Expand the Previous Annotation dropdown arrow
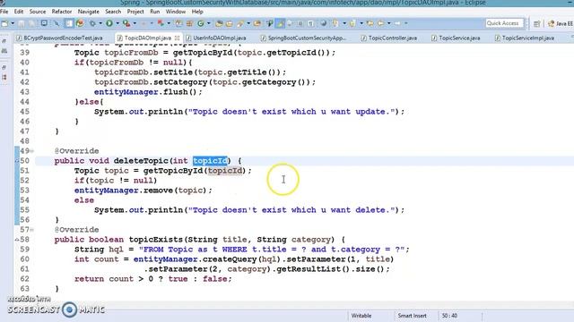Viewport: 574px width, 322px height. (x=361, y=23)
